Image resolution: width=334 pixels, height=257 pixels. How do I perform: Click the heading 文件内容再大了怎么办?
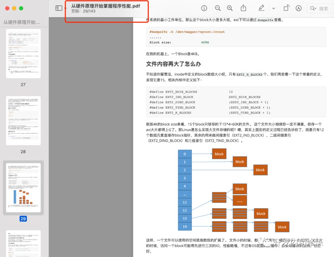(173, 64)
